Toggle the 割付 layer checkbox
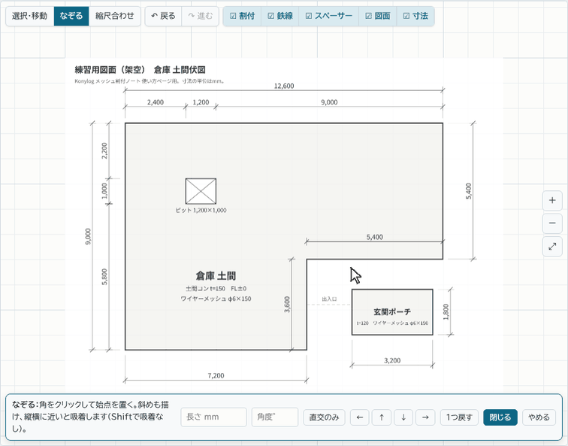Screen dimensions: 568x446 coord(243,16)
